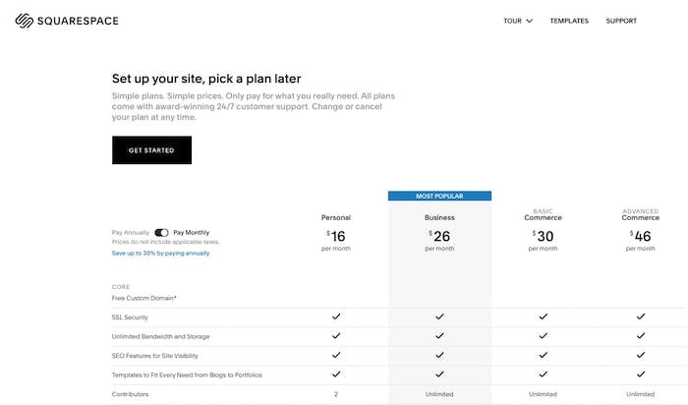Select the Pay Annually label
Image resolution: width=688 pixels, height=405 pixels.
coord(131,233)
